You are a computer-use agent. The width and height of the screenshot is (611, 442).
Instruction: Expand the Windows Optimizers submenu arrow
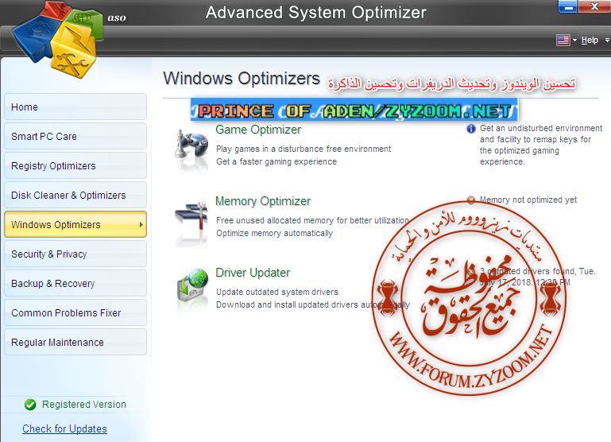(x=141, y=224)
